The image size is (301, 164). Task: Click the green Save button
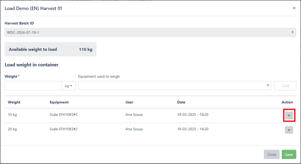click(x=289, y=155)
